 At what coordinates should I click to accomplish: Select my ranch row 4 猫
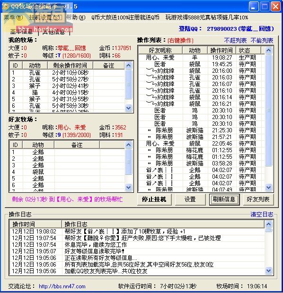67,92
